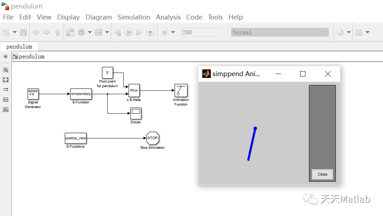
Task: Open the Help menu
Action: pyautogui.click(x=236, y=17)
